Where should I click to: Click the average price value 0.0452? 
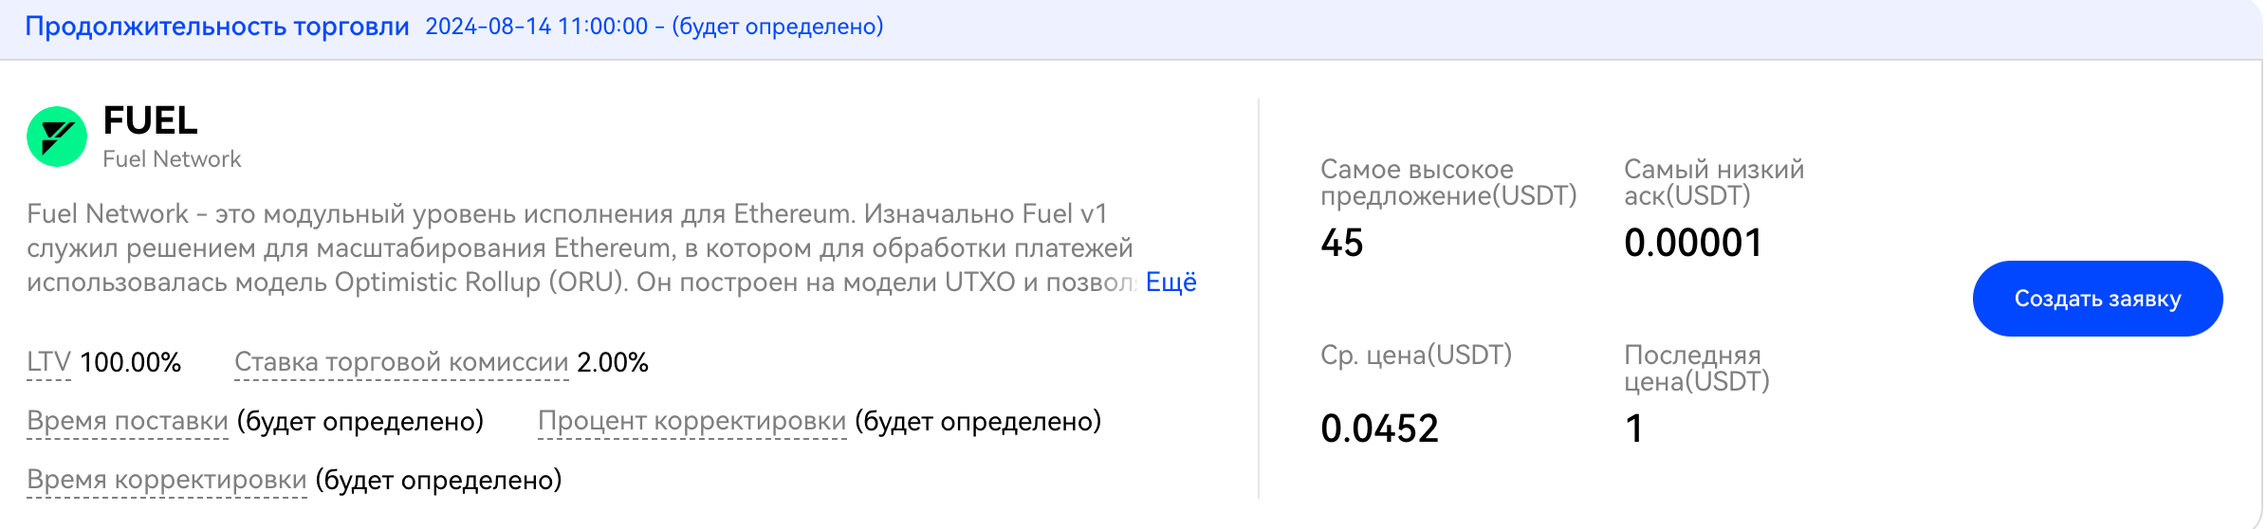click(1379, 429)
